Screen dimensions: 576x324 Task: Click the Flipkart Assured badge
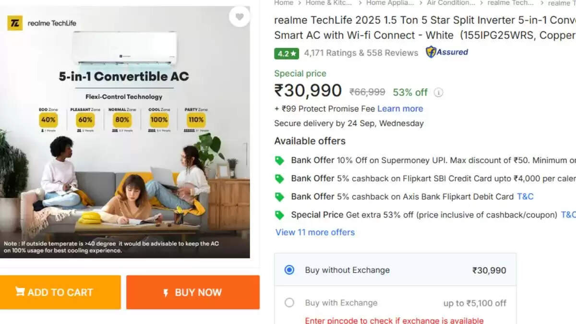pyautogui.click(x=446, y=52)
